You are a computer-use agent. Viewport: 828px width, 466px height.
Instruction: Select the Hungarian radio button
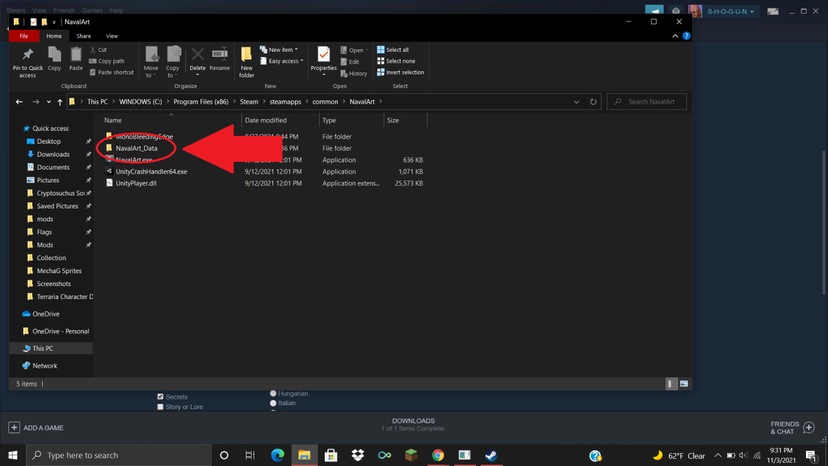[273, 394]
